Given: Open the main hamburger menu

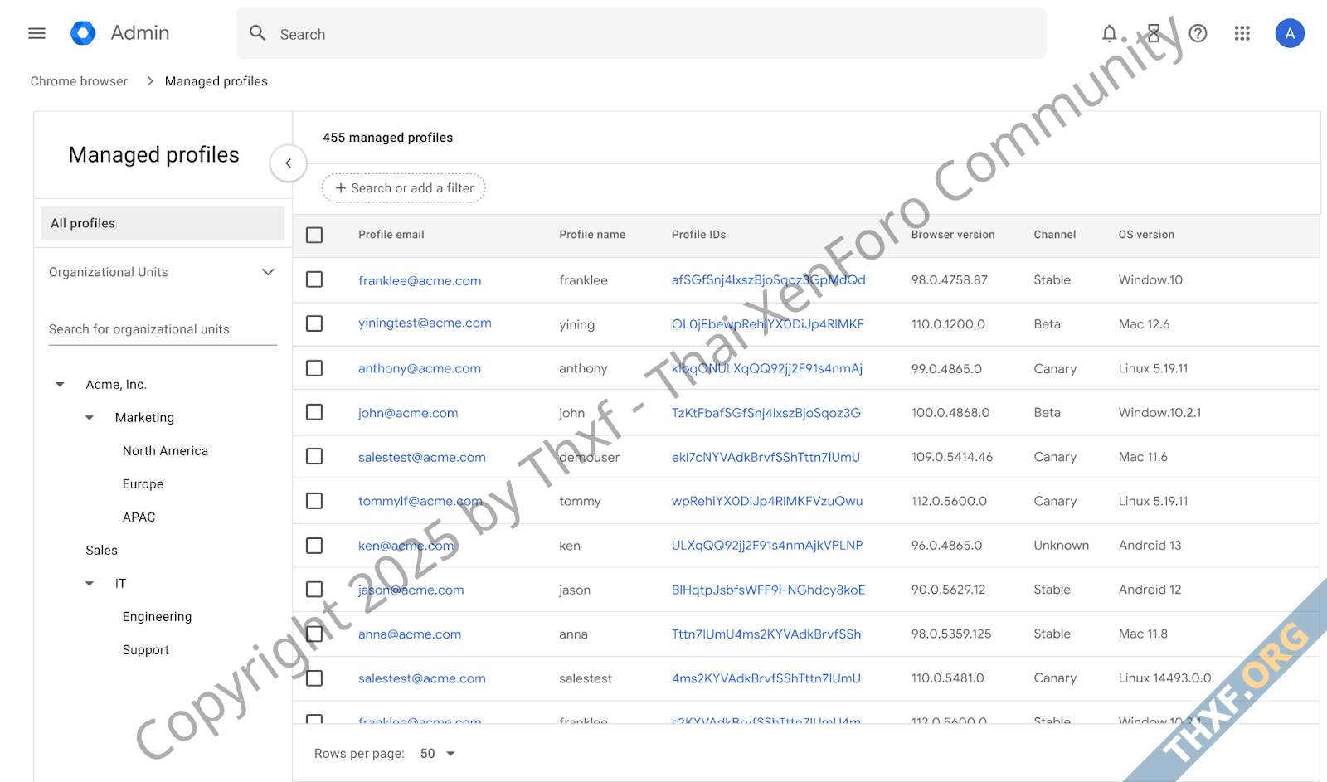Looking at the screenshot, I should [36, 33].
